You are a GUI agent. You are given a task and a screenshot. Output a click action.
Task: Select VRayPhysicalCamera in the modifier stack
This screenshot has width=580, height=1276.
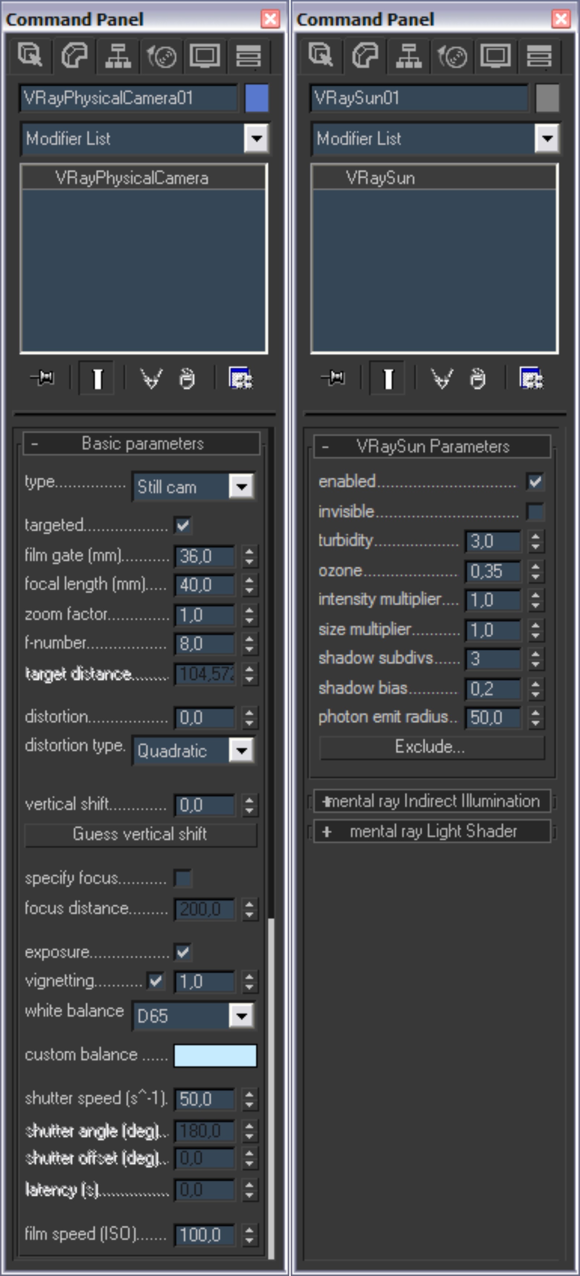132,178
